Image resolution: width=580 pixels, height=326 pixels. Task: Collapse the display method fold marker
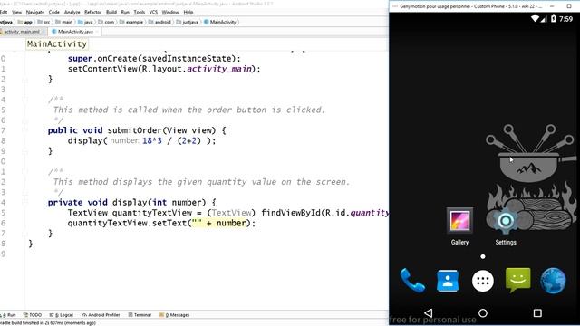(x=24, y=203)
